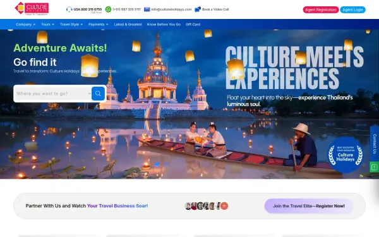The height and width of the screenshot is (237, 379).
Task: Click the video call chat icon
Action: point(198,9)
